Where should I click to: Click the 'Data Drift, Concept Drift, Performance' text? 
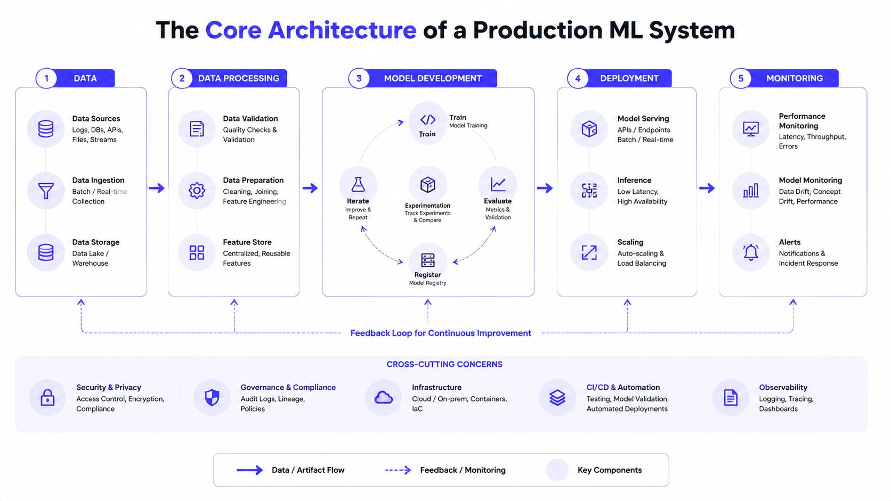click(809, 196)
